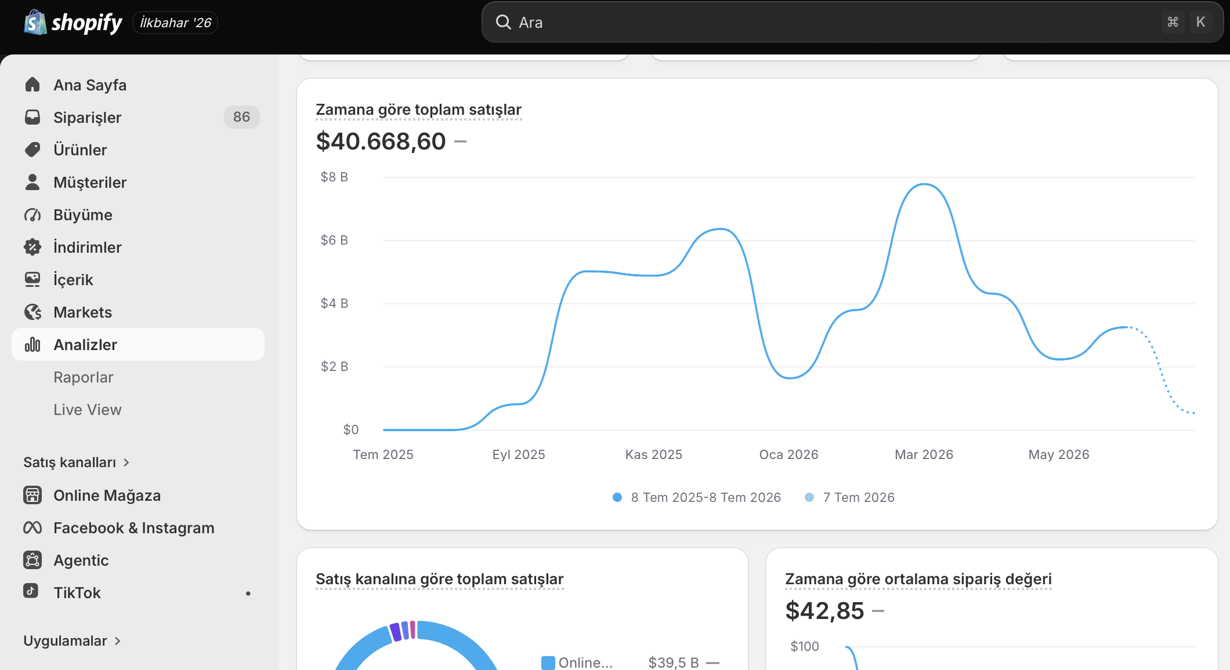
Task: Click the 7 Tem 2026 legend dot
Action: pos(809,497)
